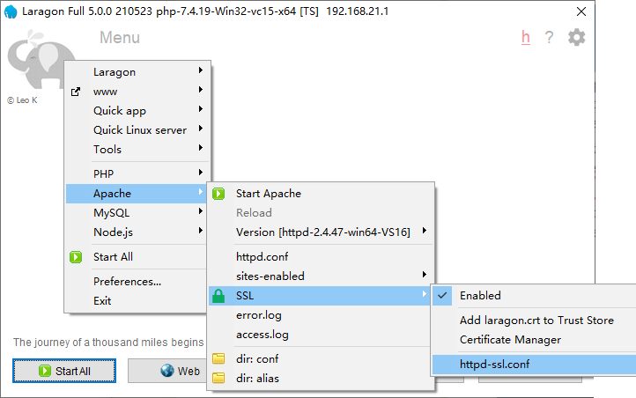Expand the Laragon submenu arrow
Image resolution: width=636 pixels, height=398 pixels.
(200, 70)
